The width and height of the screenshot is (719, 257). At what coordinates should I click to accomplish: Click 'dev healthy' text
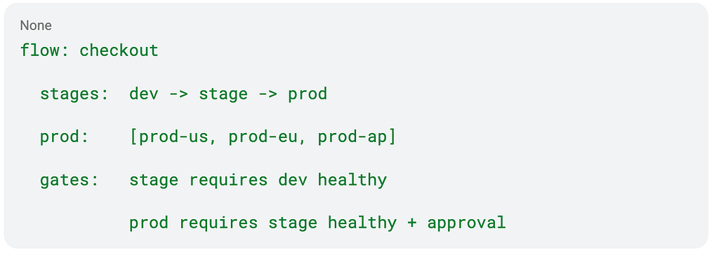332,180
